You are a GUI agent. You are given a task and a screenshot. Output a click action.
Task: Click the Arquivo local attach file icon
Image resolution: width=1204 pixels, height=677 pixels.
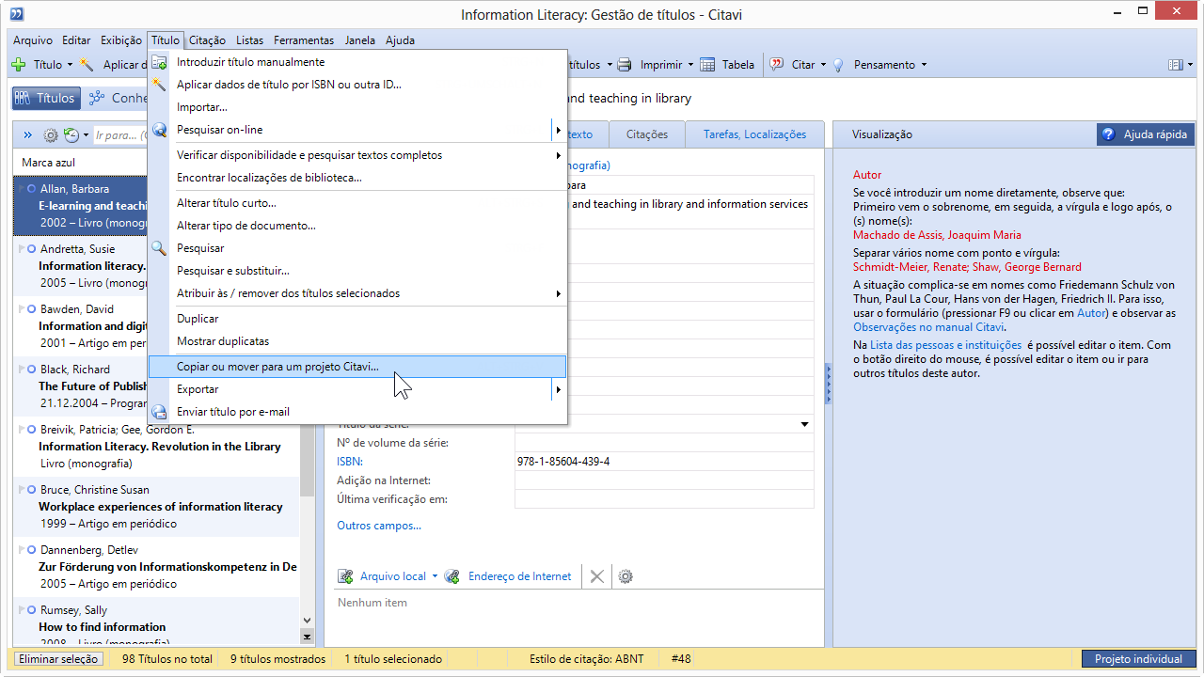345,576
